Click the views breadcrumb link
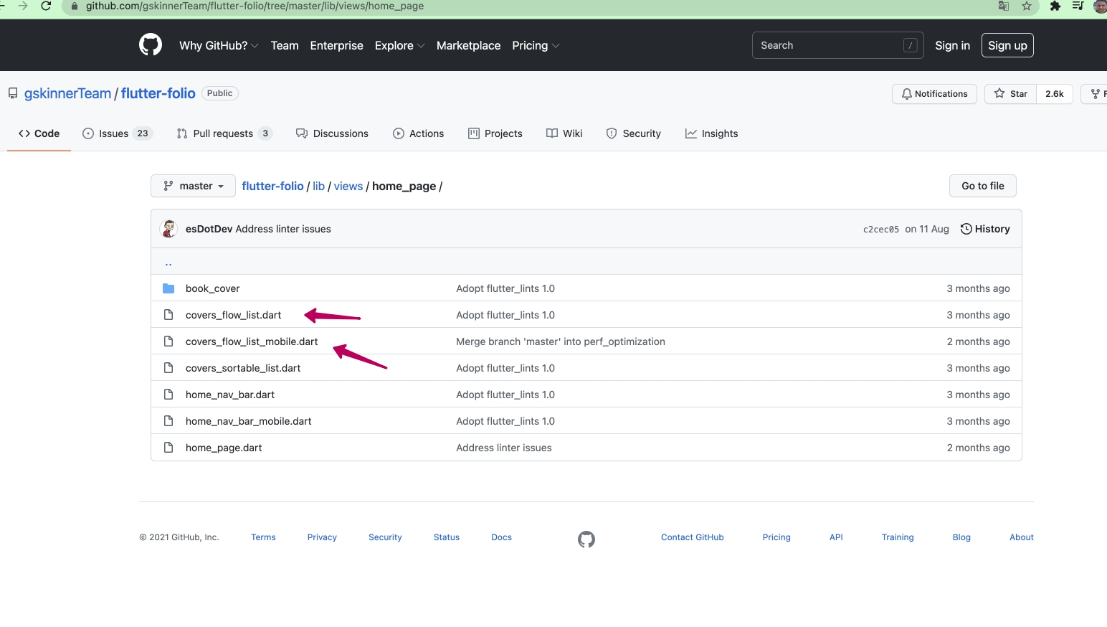Screen dimensions: 1107x627 (348, 186)
